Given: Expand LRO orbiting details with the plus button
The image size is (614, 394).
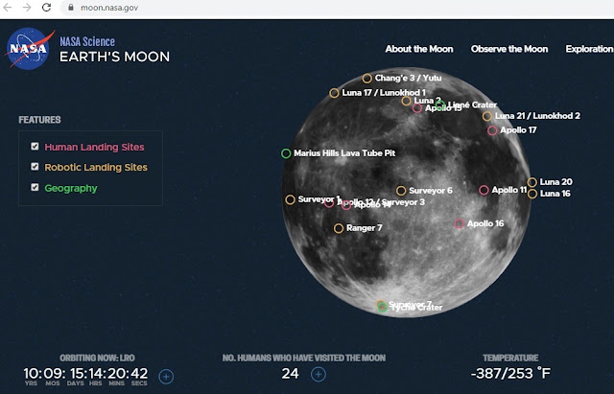Looking at the screenshot, I should tap(166, 377).
